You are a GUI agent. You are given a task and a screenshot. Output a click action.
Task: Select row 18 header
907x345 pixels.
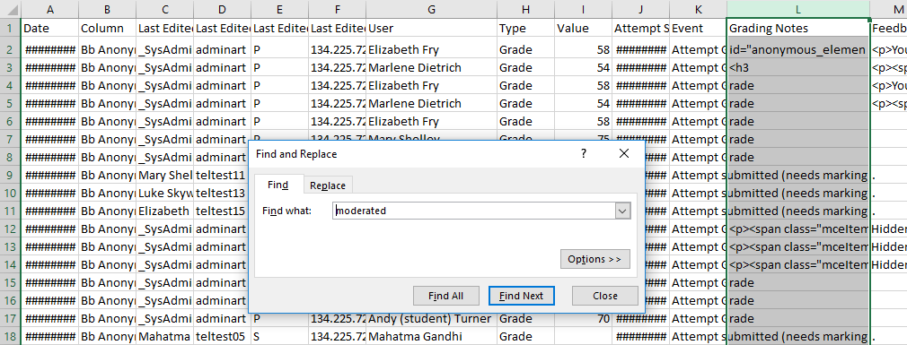[11, 336]
